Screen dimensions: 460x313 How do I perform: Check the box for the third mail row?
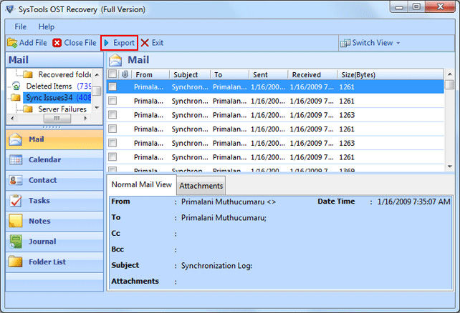(112, 114)
